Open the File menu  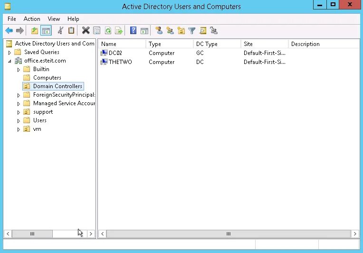click(12, 19)
